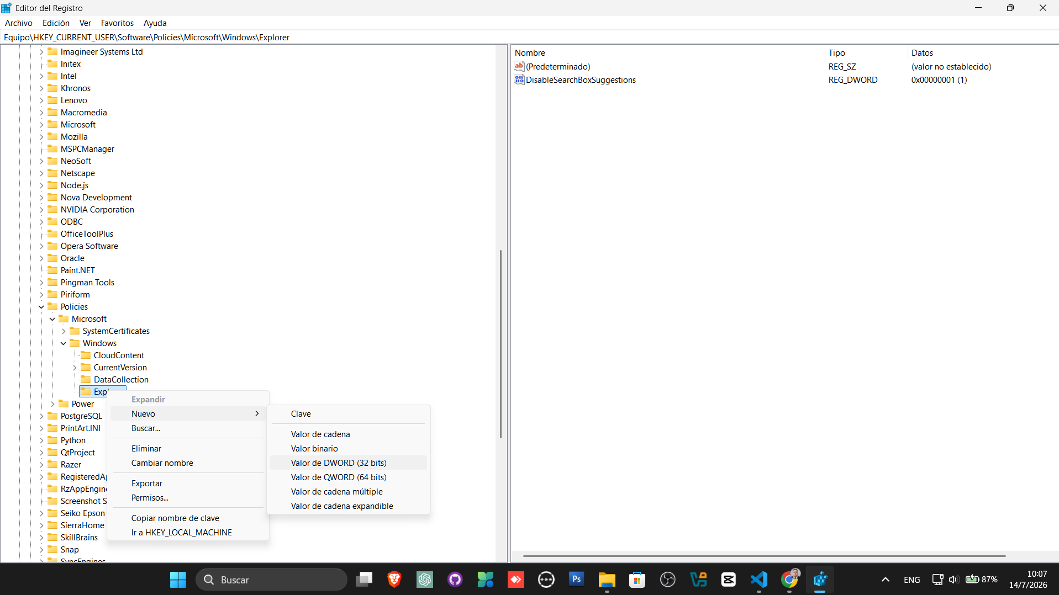Click Cambiar nombre in context menu

click(x=188, y=463)
